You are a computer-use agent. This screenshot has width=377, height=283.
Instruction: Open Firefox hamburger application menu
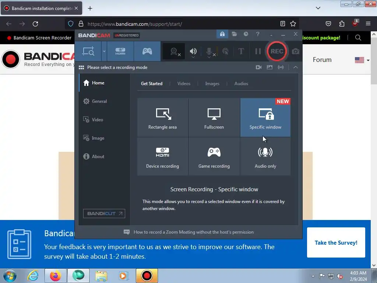pyautogui.click(x=368, y=24)
